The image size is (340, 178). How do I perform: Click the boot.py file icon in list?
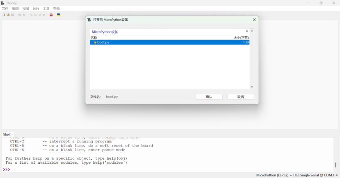(95, 42)
